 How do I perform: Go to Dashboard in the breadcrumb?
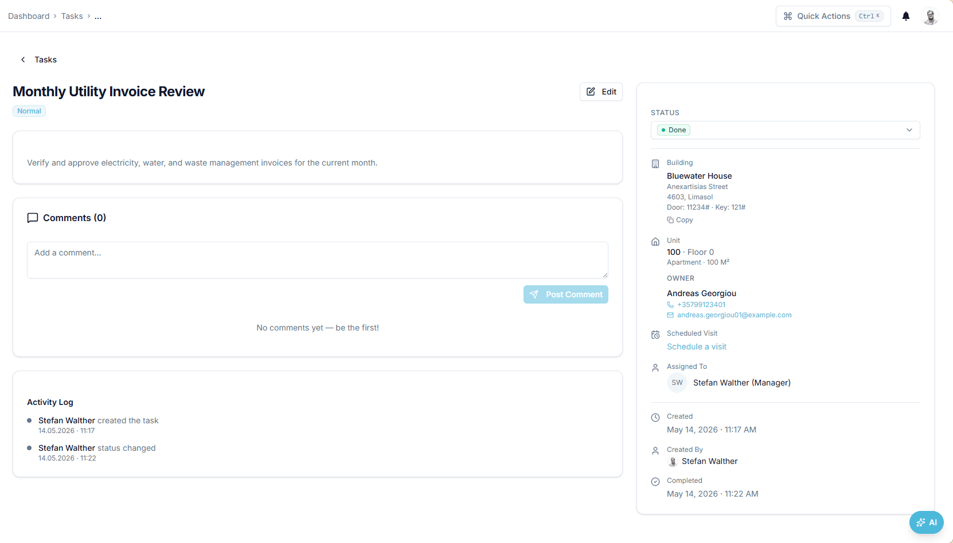29,16
